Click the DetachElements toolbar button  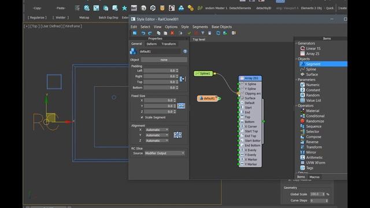240,8
